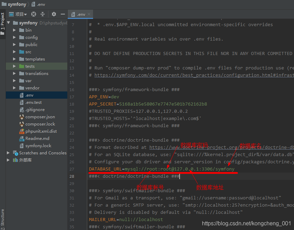Screen dimensions: 294x230
Task: Expand the src folder arrow
Action: [14, 52]
